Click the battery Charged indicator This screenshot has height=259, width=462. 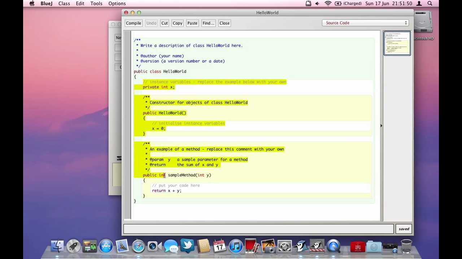(x=348, y=4)
